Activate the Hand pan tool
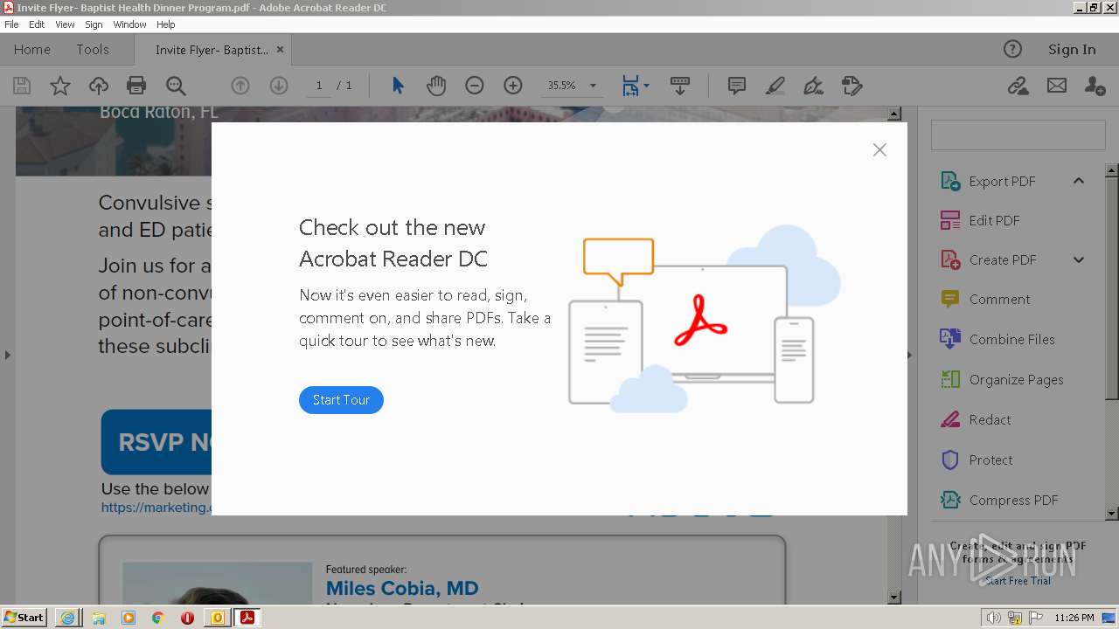 click(436, 86)
